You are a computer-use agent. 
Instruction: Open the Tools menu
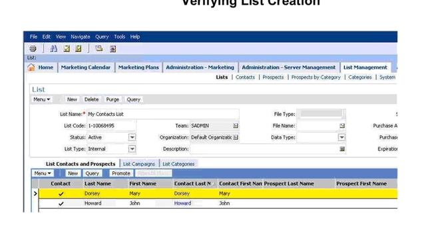119,37
